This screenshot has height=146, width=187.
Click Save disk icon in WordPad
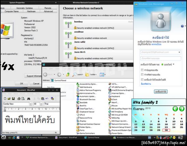pos(13,99)
